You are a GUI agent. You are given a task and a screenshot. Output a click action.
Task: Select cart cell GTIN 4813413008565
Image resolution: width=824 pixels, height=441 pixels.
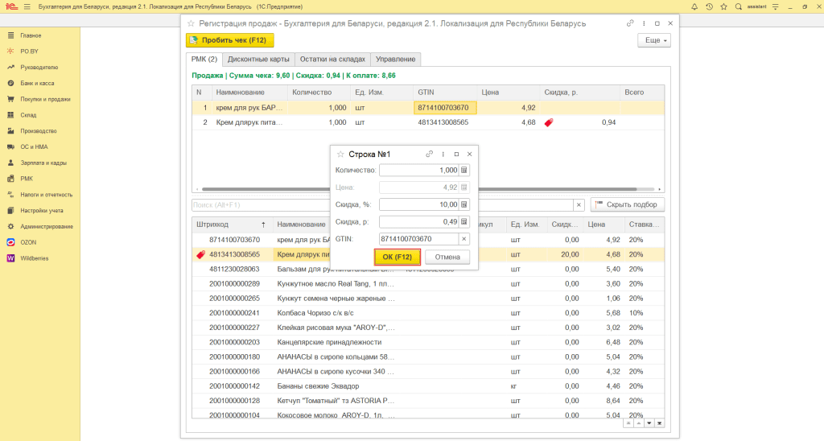point(444,122)
